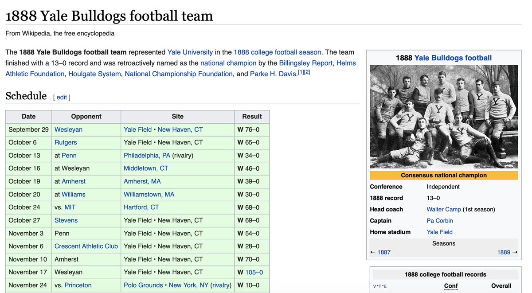Click the Conf column abbreviation
The image size is (532, 293).
pyautogui.click(x=451, y=286)
